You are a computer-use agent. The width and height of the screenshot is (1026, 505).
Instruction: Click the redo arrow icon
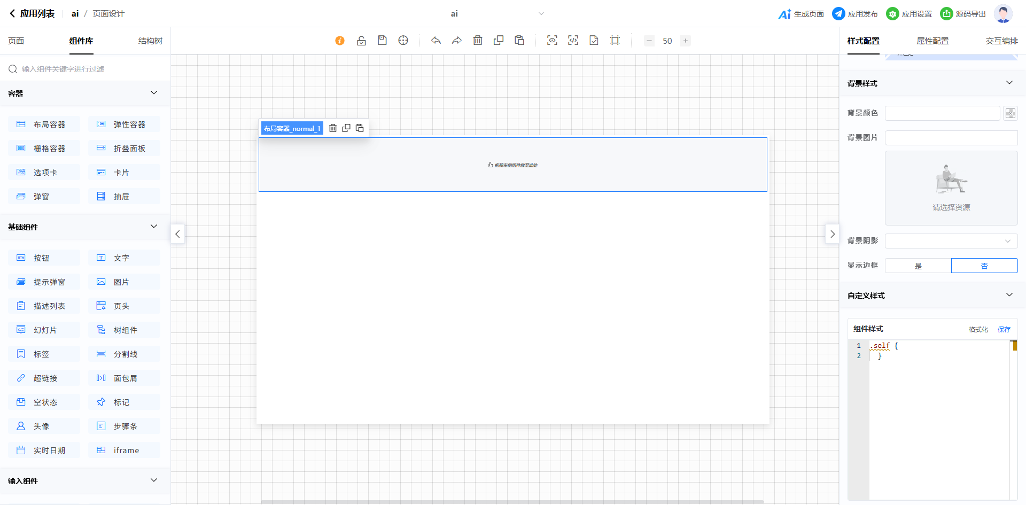click(x=457, y=41)
